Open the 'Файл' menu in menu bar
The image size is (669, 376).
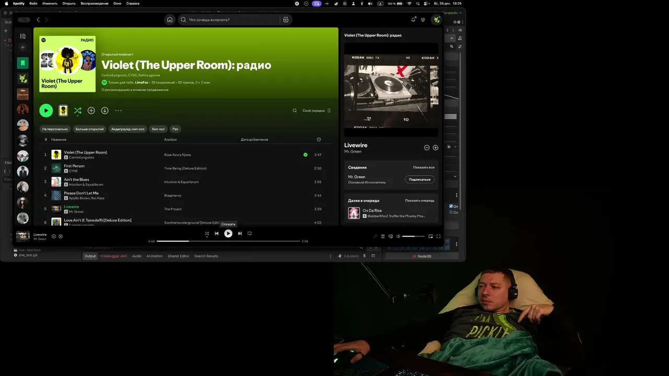tap(33, 3)
